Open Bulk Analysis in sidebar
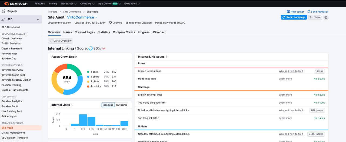 [9, 116]
